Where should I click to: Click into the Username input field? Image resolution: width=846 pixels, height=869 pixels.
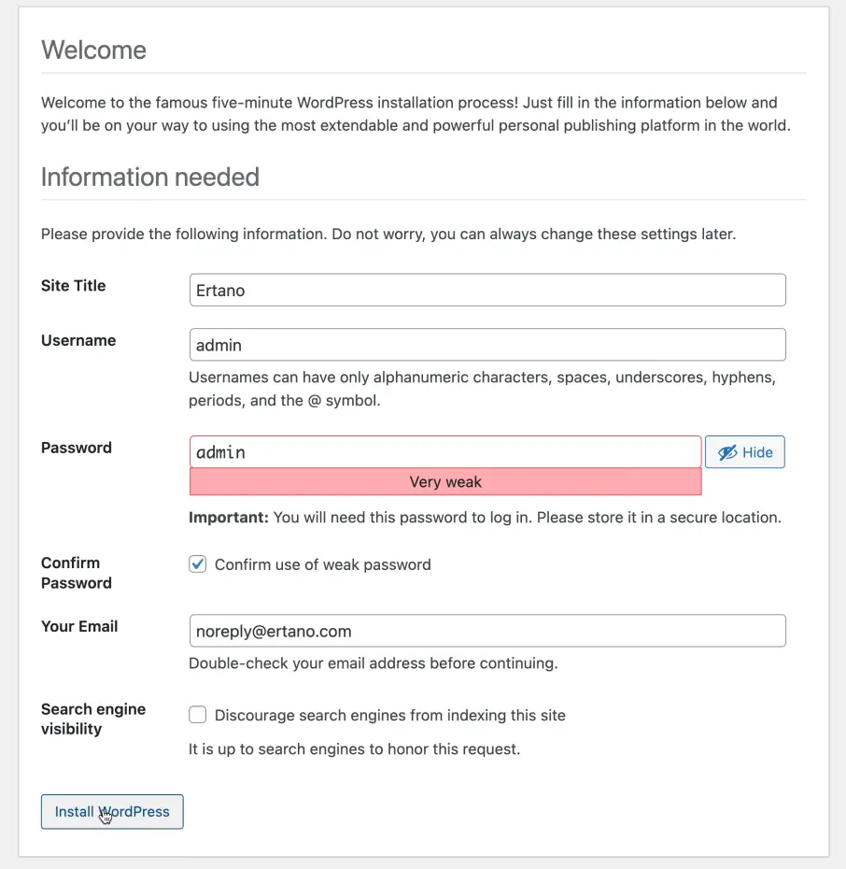486,345
